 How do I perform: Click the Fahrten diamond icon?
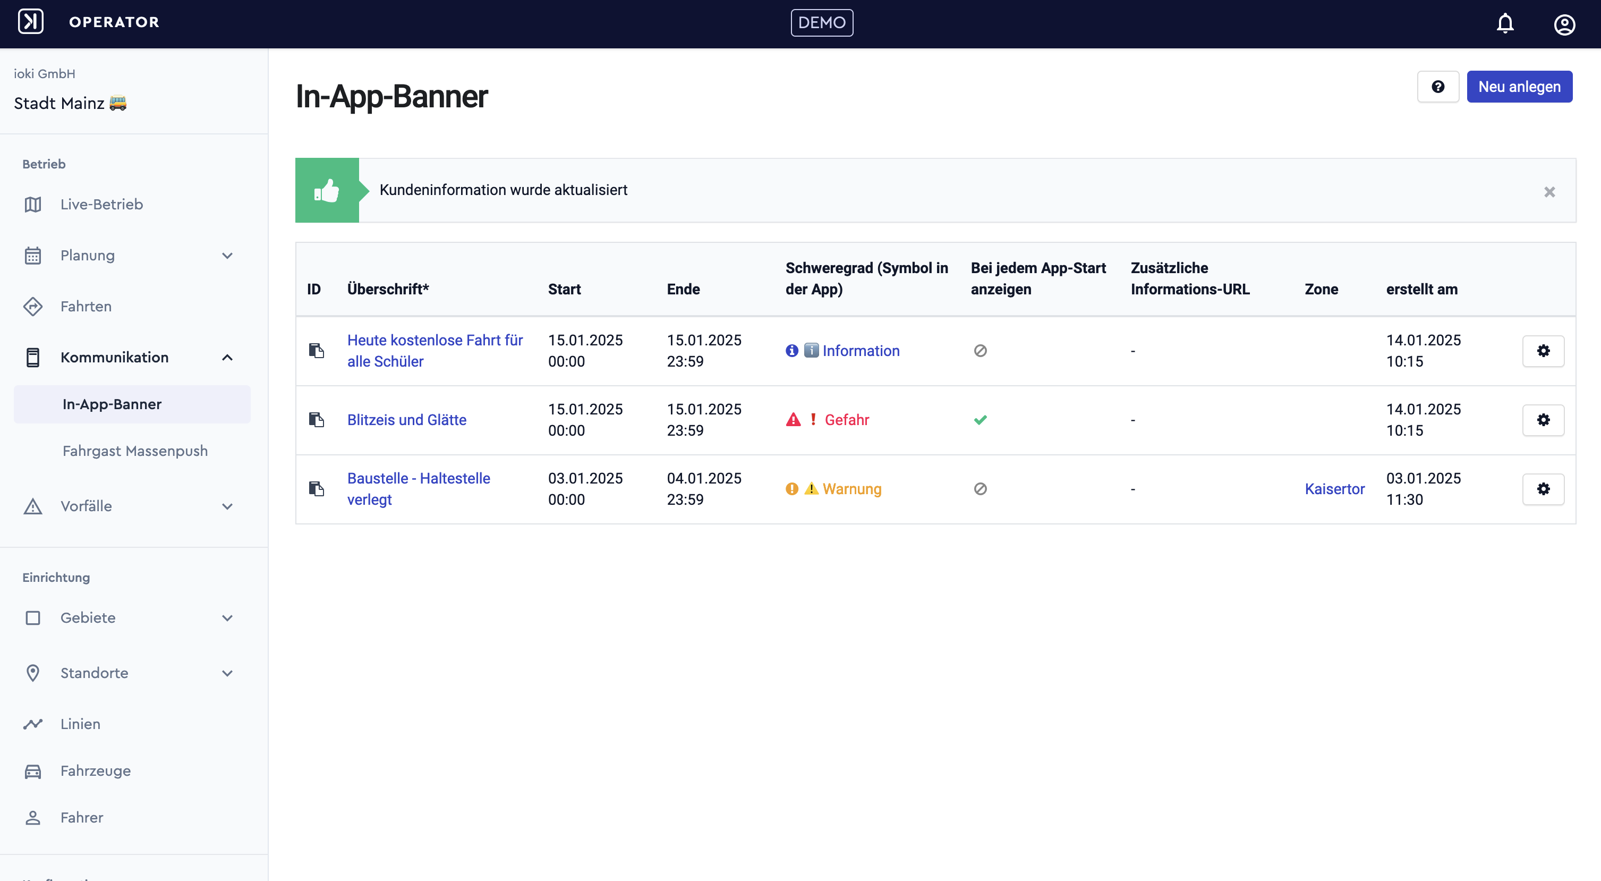[x=33, y=307]
